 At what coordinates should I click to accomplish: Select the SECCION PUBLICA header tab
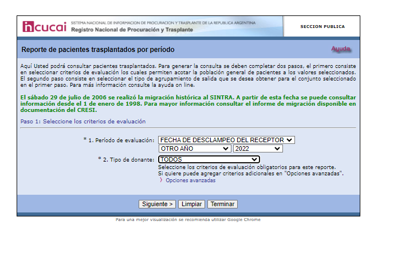point(323,26)
